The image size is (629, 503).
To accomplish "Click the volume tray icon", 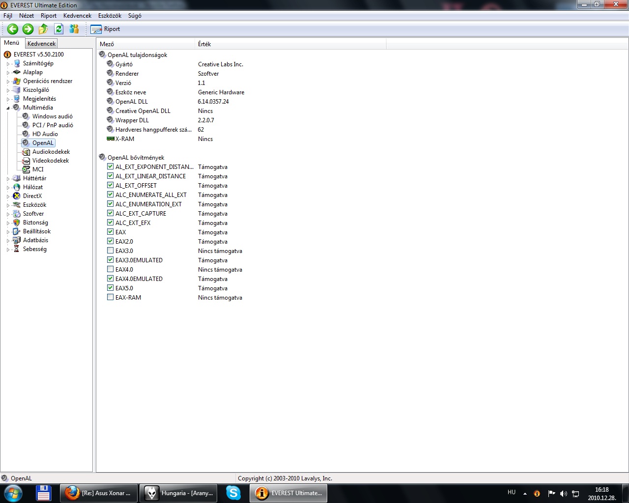I will pos(563,494).
